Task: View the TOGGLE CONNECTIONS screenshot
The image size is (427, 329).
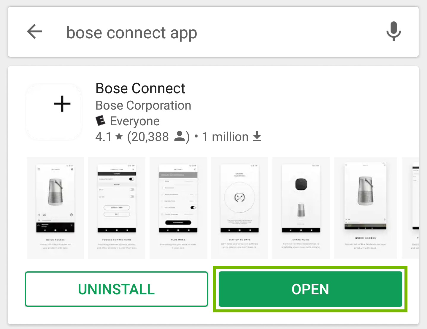Action: [x=116, y=208]
